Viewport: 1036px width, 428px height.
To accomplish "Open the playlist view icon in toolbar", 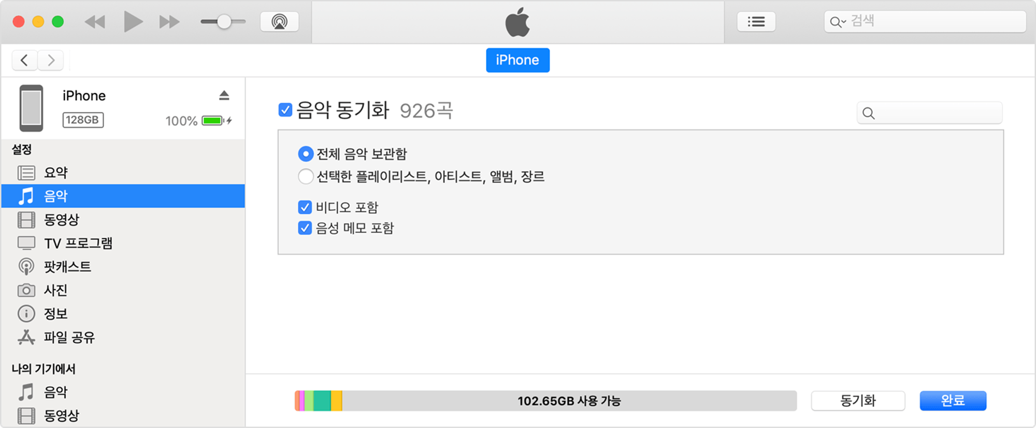I will [756, 21].
